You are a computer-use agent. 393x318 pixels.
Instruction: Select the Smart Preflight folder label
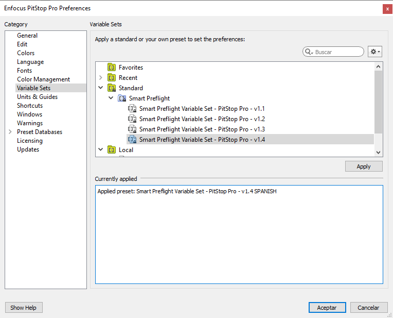click(149, 98)
